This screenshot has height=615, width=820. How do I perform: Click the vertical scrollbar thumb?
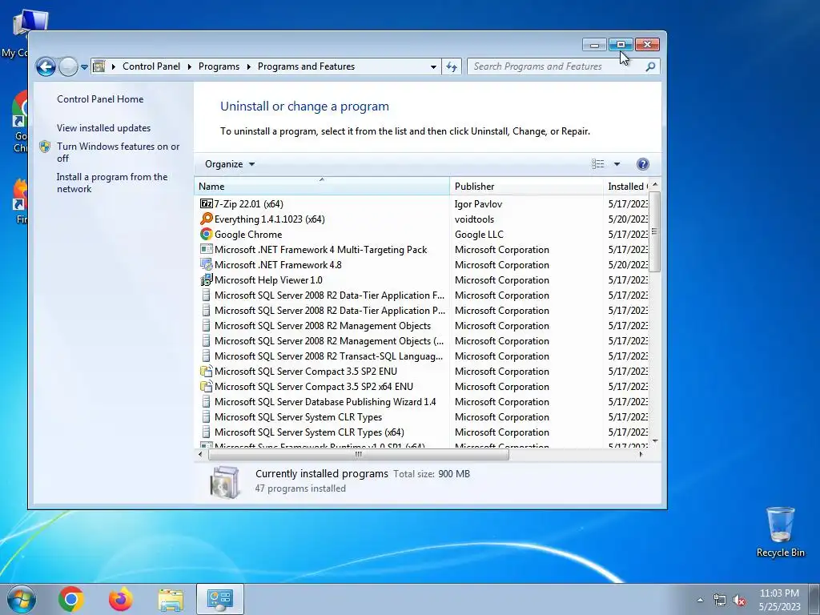click(655, 231)
